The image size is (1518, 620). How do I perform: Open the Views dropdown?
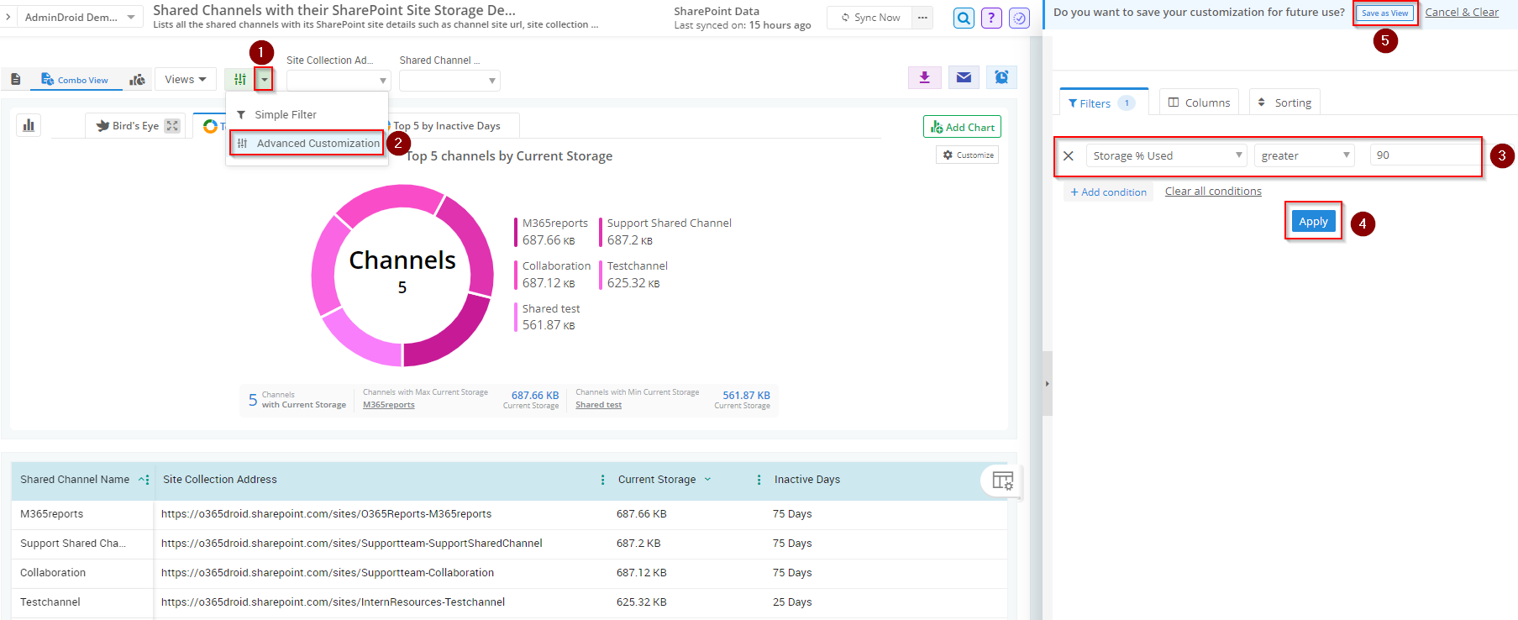pyautogui.click(x=186, y=80)
